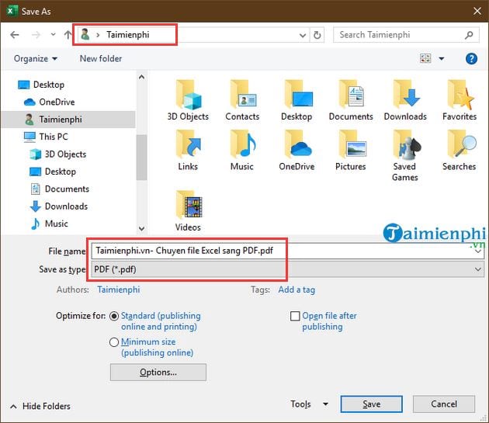The height and width of the screenshot is (423, 489).
Task: Open the Organize menu
Action: coord(35,59)
